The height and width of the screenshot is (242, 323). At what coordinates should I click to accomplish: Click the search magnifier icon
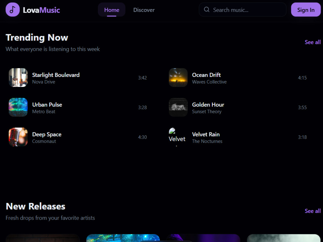207,9
